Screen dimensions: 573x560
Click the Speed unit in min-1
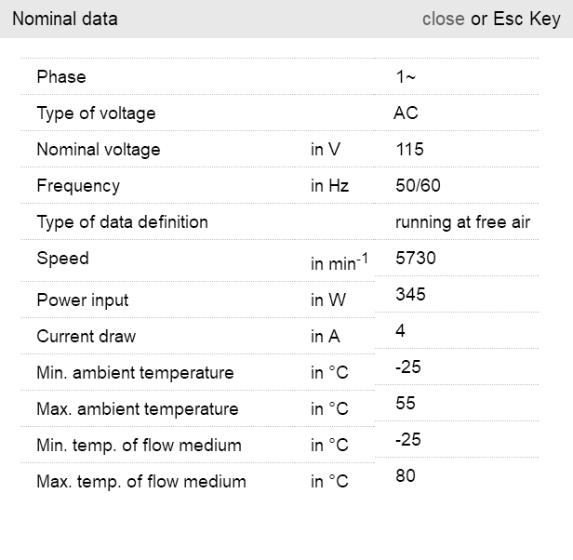(339, 264)
